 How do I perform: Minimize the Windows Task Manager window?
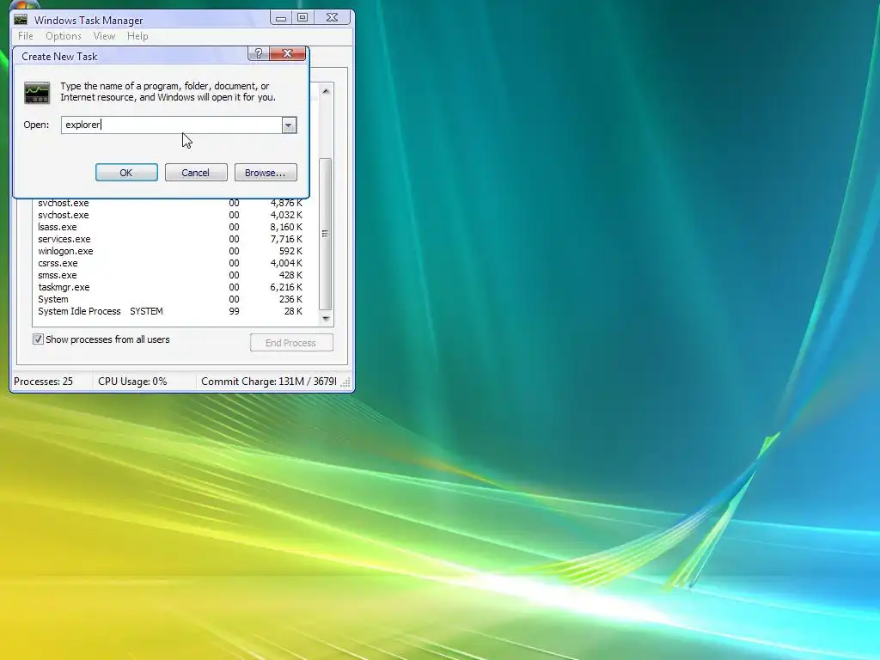[x=281, y=18]
